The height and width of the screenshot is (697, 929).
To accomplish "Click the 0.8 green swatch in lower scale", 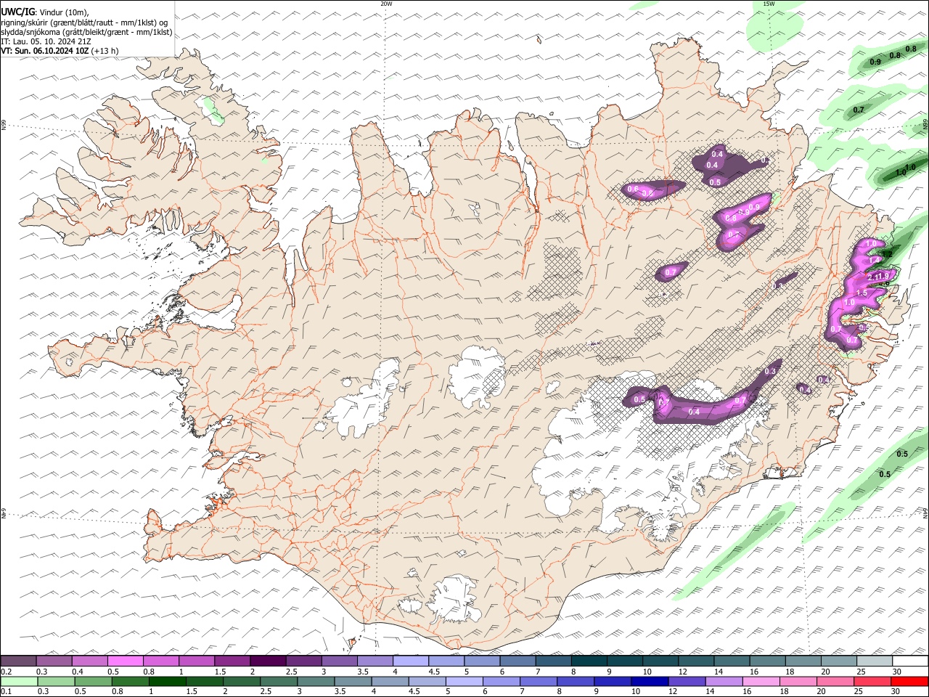I will coord(130,681).
